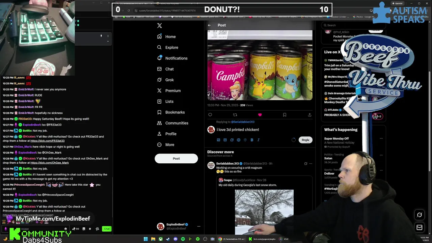The width and height of the screenshot is (432, 243).
Task: Click the messages envelope at bottom right
Action: (x=420, y=227)
